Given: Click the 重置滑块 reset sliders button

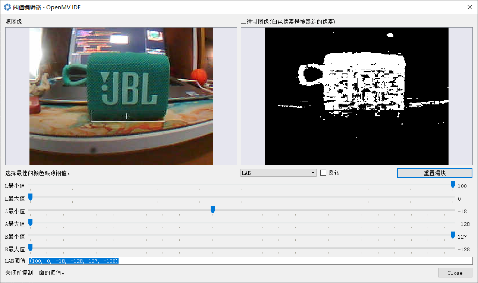Looking at the screenshot, I should coord(435,173).
